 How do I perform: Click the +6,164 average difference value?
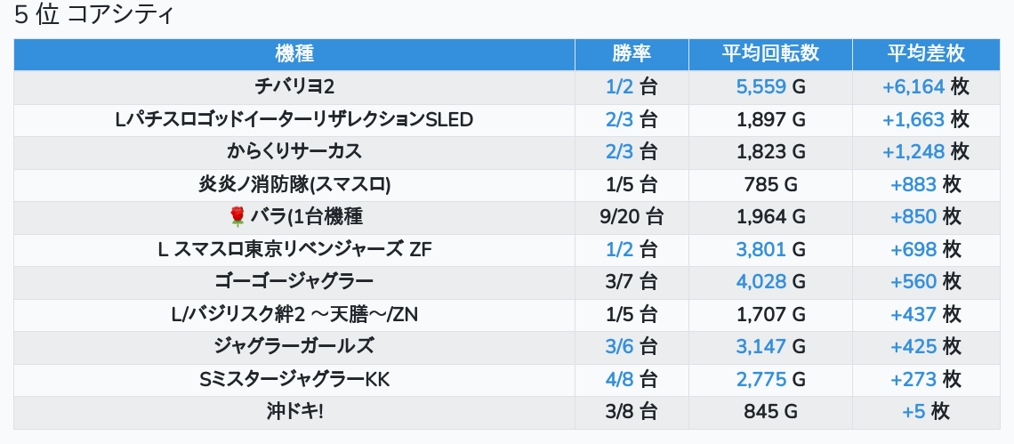pyautogui.click(x=913, y=87)
